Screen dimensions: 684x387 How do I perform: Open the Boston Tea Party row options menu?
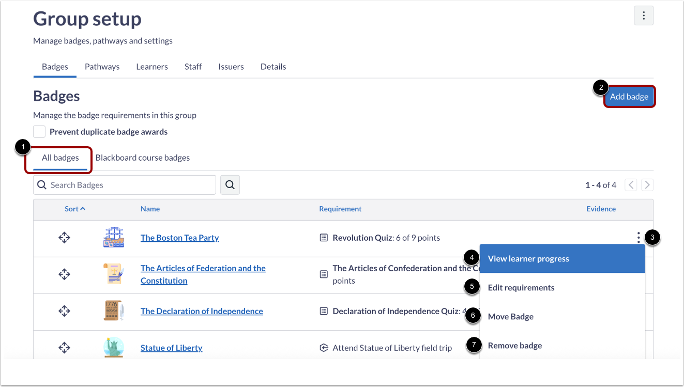pos(639,238)
